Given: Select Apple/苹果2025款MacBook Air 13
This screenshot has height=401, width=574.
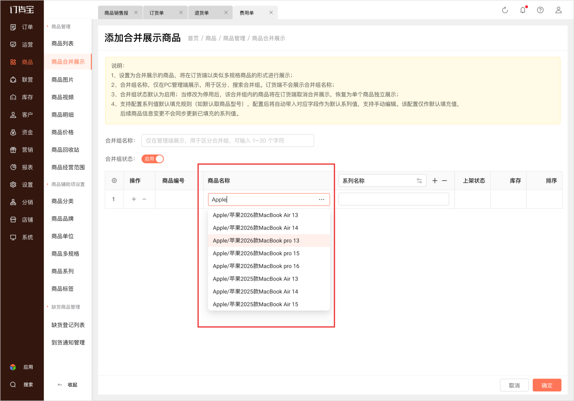Looking at the screenshot, I should point(269,279).
